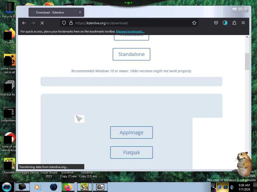The width and height of the screenshot is (257, 192).
Task: Bookmark this page with the star icon
Action: 194,23
